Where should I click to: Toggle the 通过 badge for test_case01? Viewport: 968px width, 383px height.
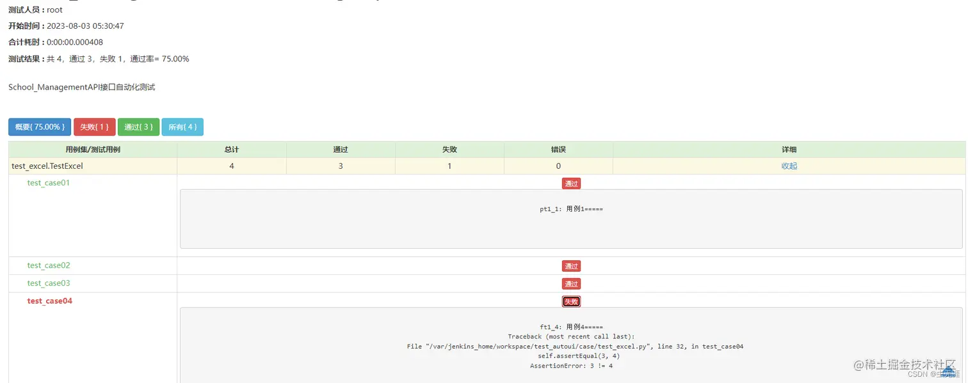[571, 184]
